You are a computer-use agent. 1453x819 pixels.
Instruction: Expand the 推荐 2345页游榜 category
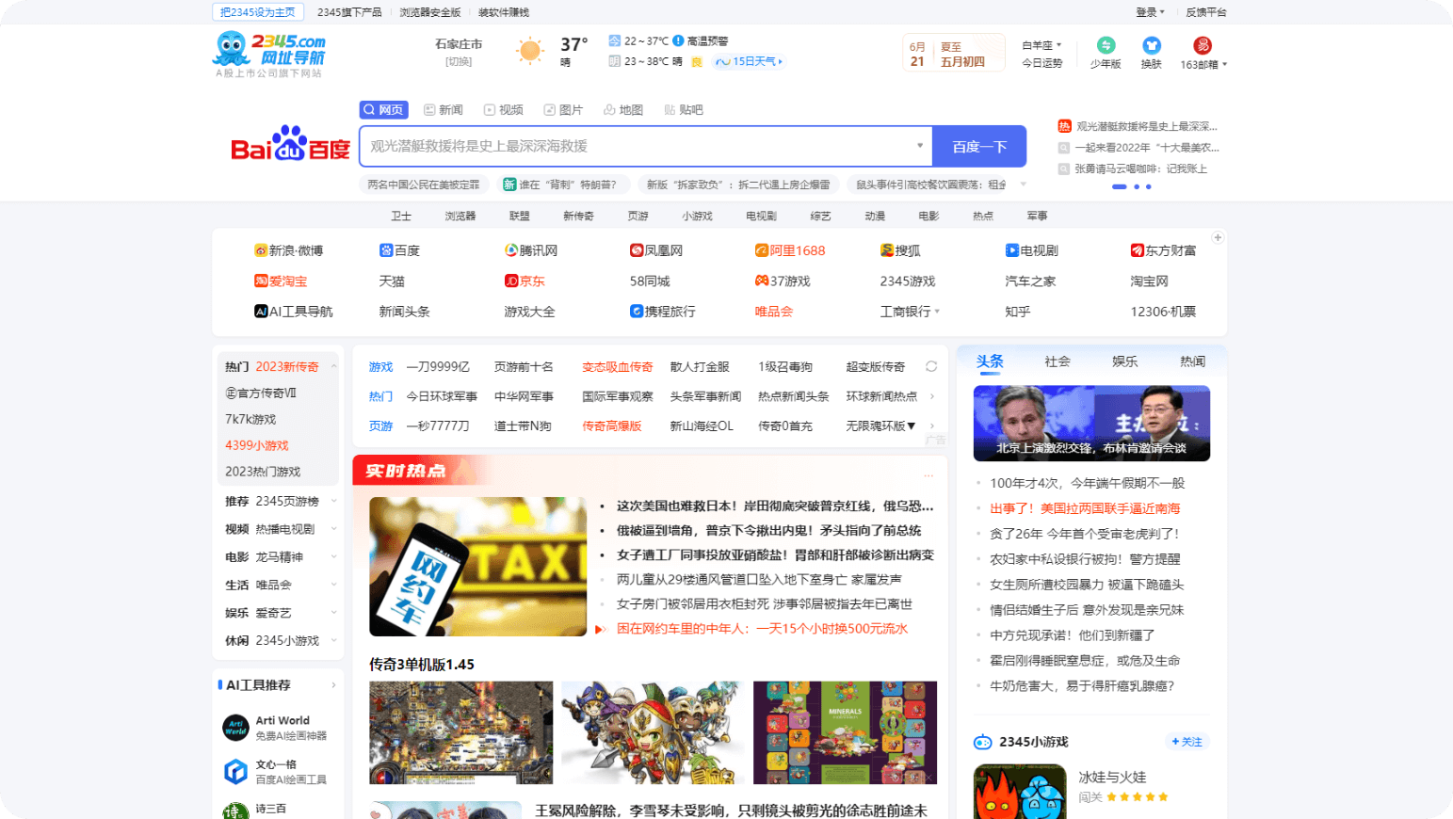click(x=333, y=501)
